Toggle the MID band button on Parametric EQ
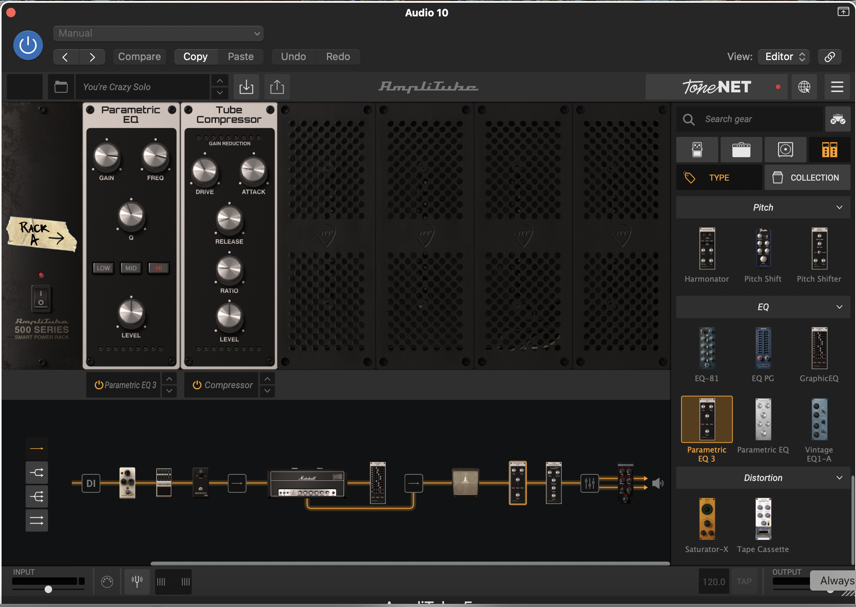Screen dimensions: 856x607 (131, 268)
